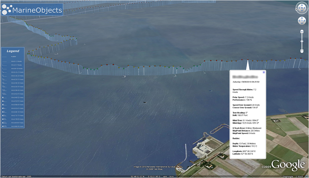309x178 pixels.
Task: Pan map right with Move joystick arrow
Action: click(x=304, y=21)
